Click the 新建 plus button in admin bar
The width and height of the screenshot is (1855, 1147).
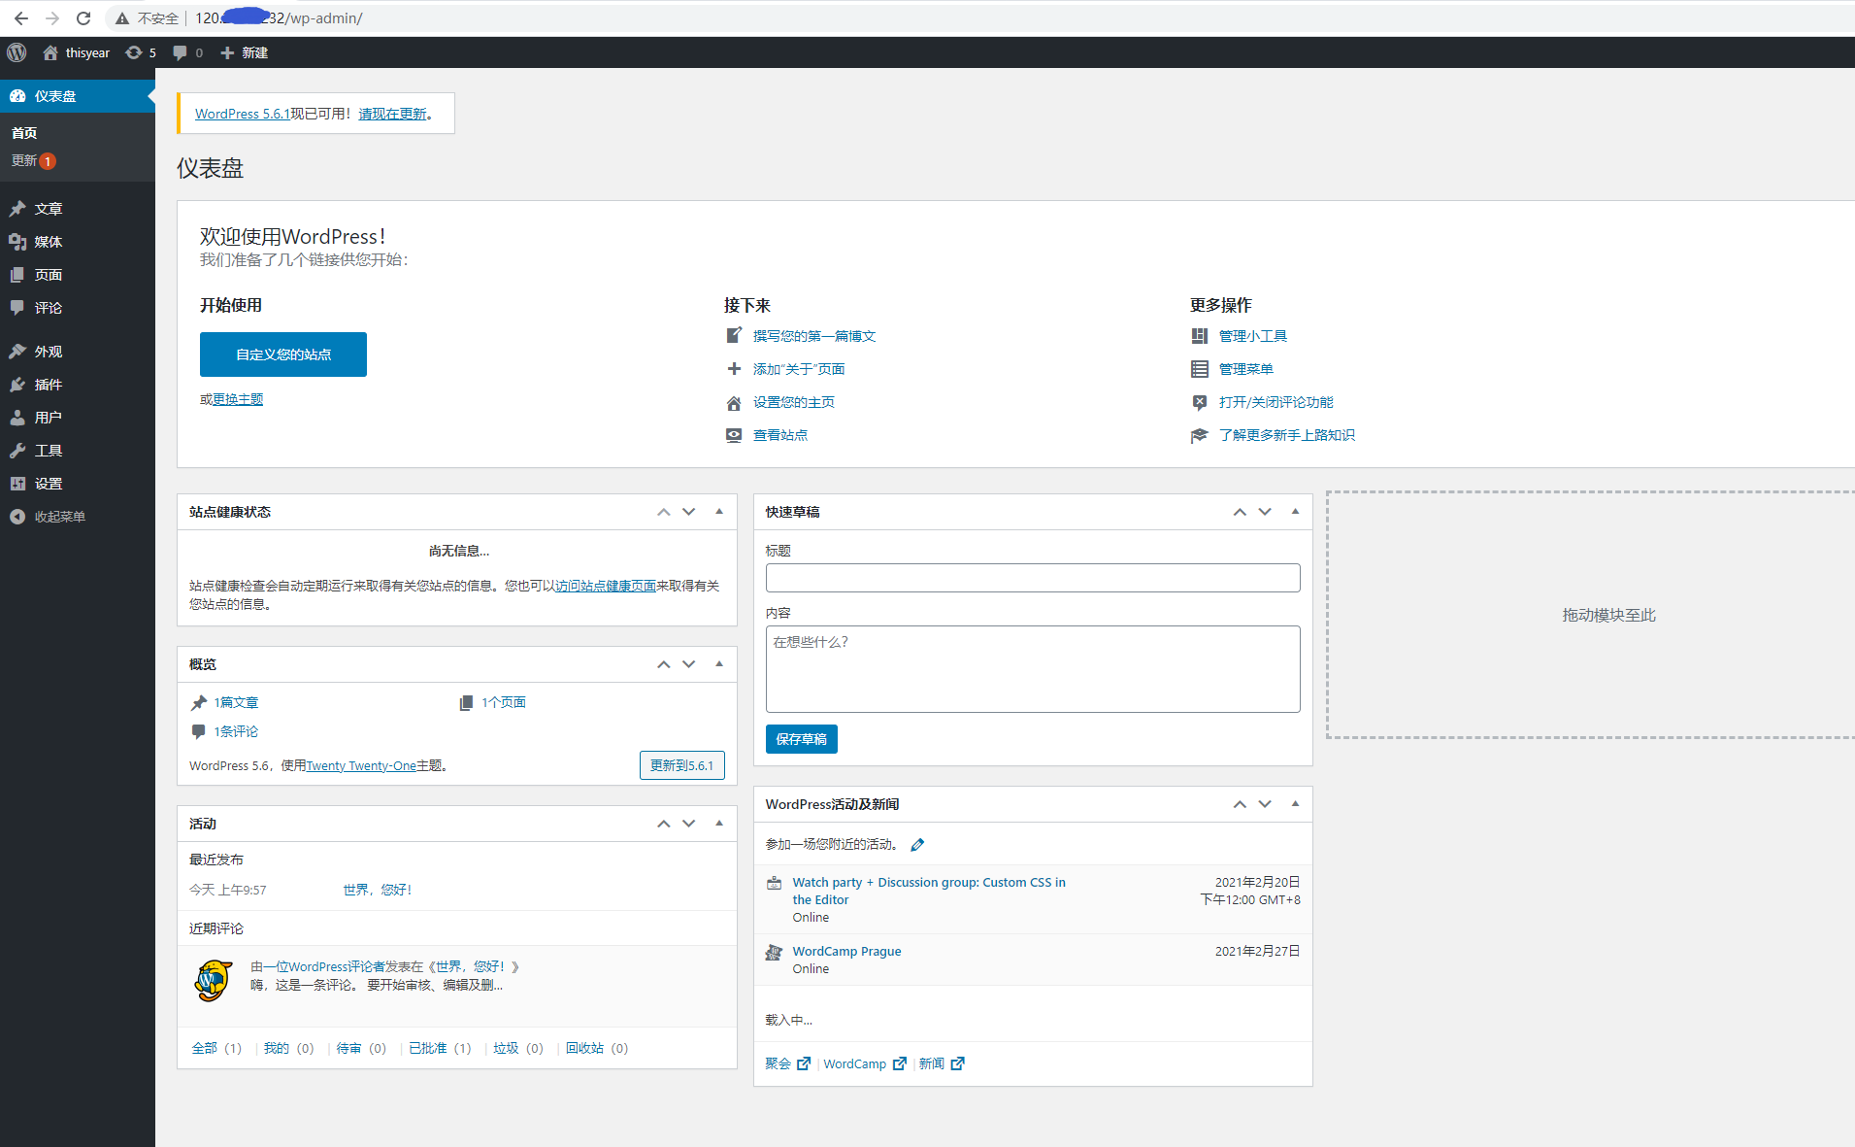coord(244,52)
